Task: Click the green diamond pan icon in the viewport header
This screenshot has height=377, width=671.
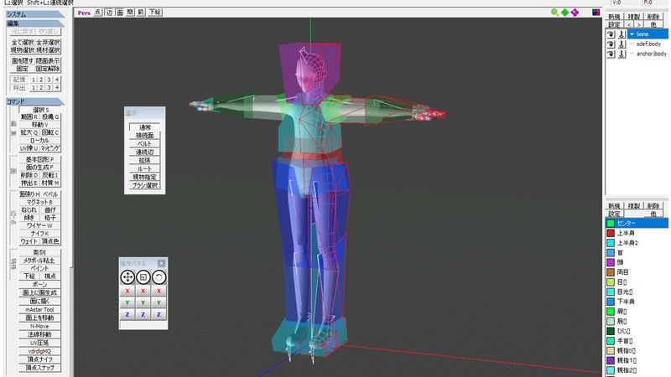Action: coord(564,13)
